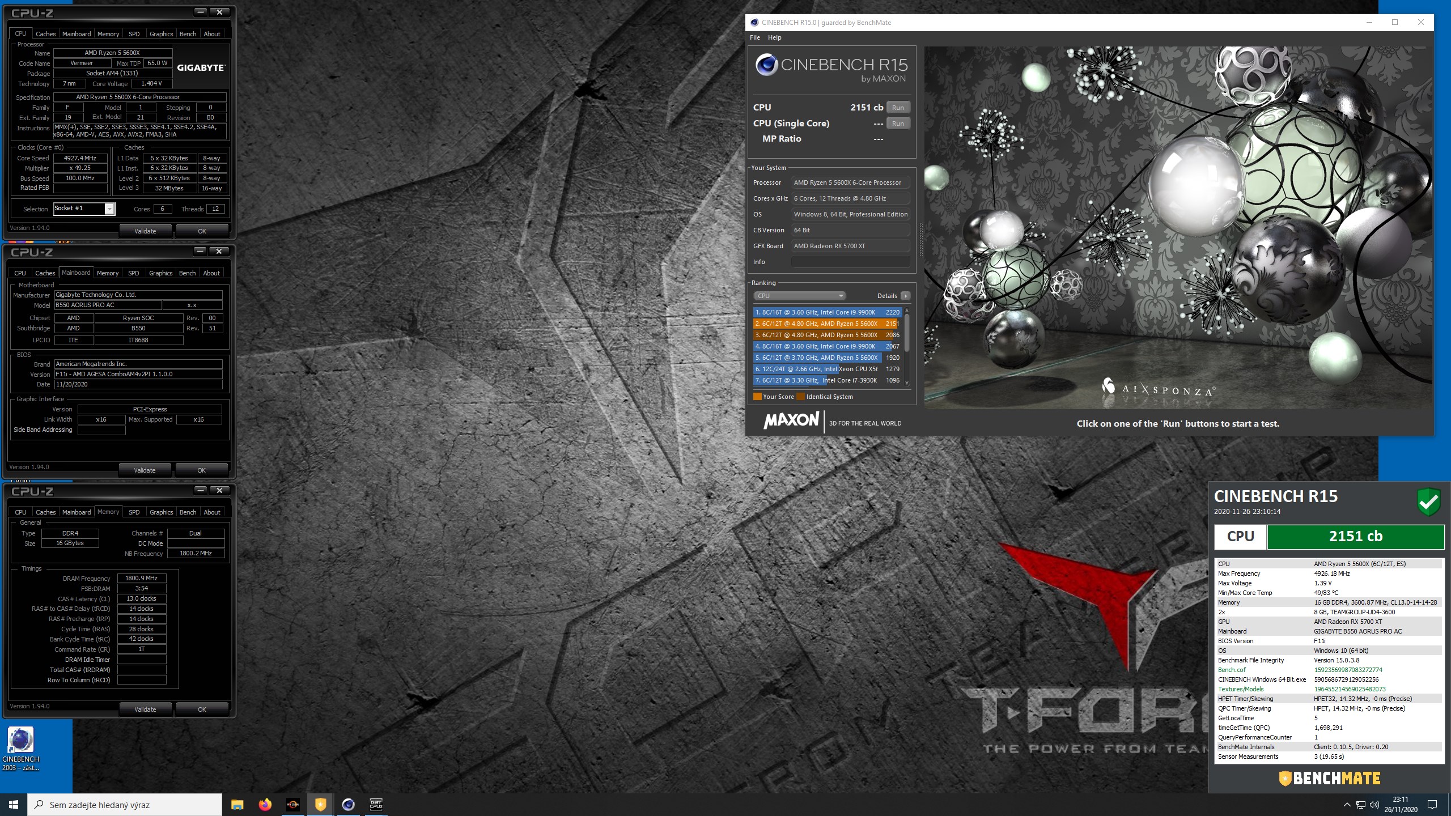This screenshot has width=1451, height=816.
Task: Open About tab in top CPU-Z window
Action: pos(212,34)
